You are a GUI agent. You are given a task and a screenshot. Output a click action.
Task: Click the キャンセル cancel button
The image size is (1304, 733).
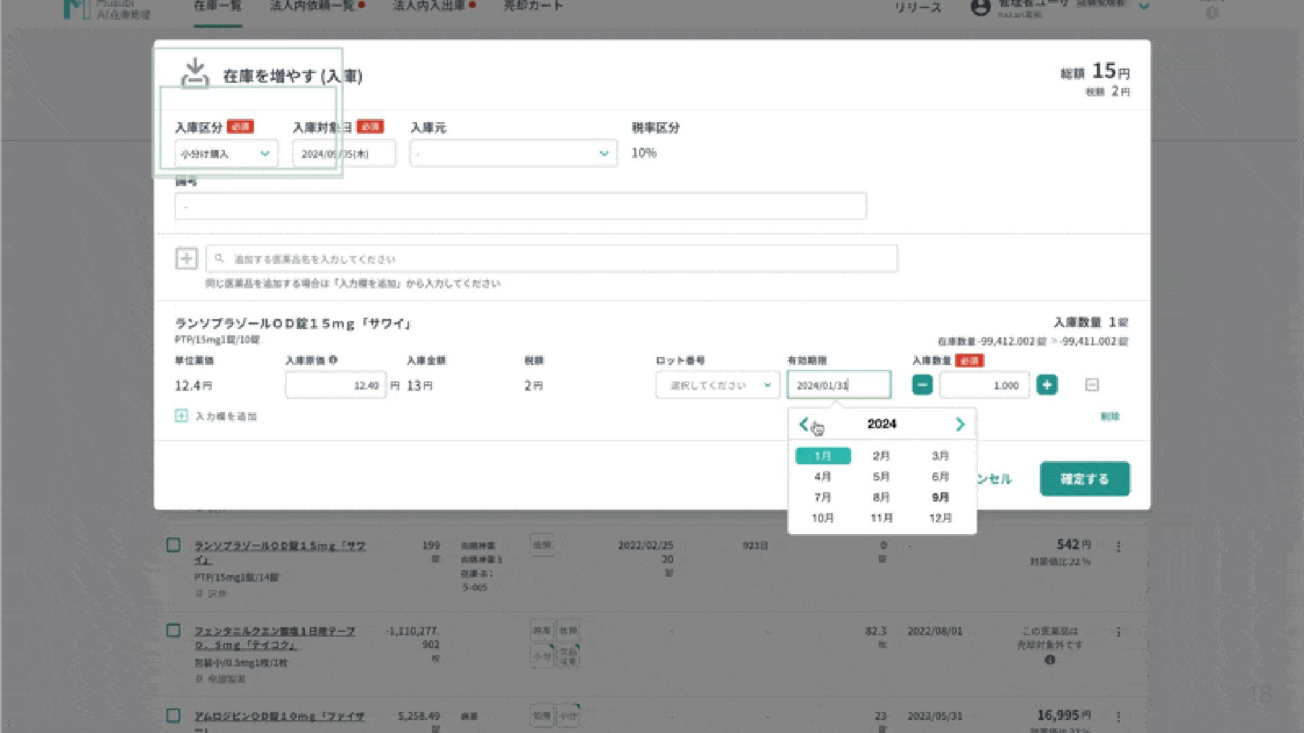click(994, 479)
